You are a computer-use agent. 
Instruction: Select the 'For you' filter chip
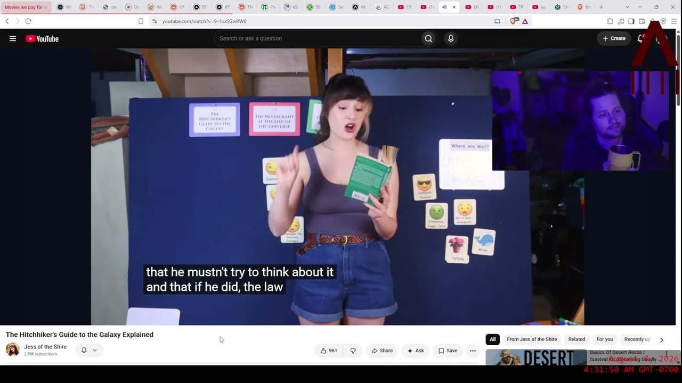[605, 339]
